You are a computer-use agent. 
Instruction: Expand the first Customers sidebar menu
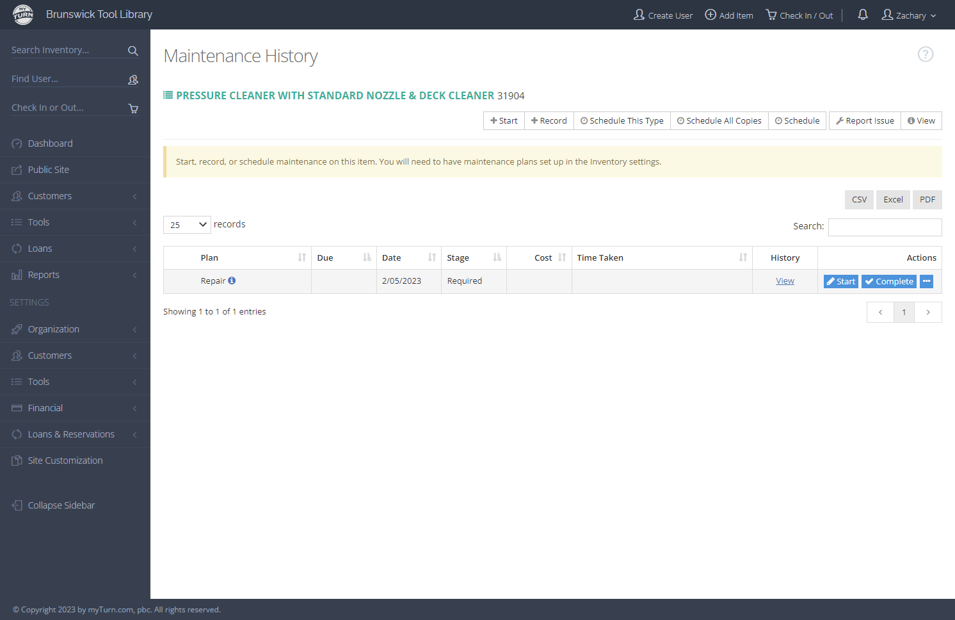(x=75, y=196)
